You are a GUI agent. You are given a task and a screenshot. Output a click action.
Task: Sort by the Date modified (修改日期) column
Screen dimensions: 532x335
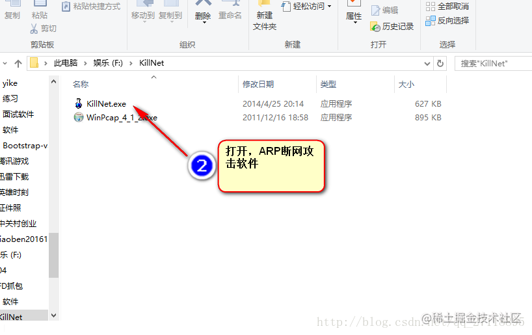click(x=258, y=84)
